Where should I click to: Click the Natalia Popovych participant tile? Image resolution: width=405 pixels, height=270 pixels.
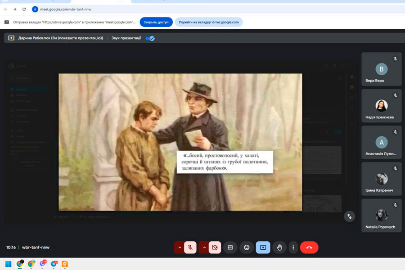[382, 216]
